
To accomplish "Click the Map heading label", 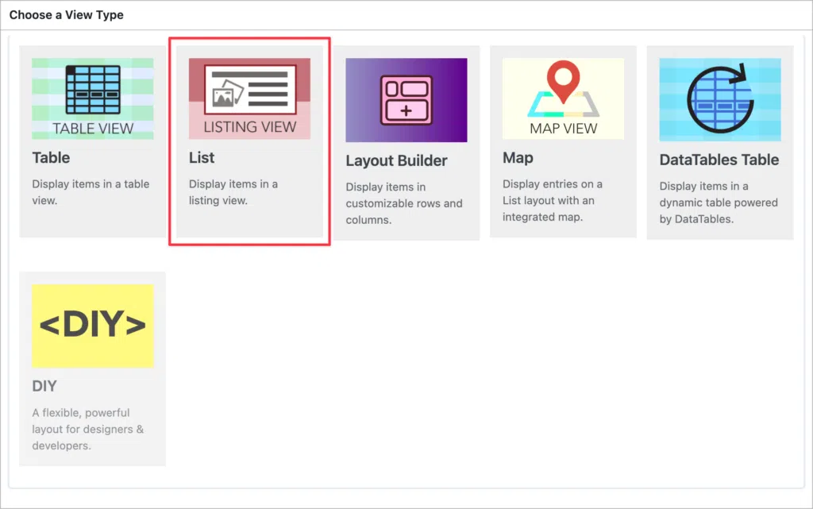I will pos(517,158).
